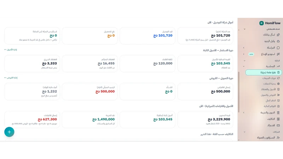Collapse المحاسبة submenu chevron
The height and width of the screenshot is (159, 283).
tap(244, 66)
